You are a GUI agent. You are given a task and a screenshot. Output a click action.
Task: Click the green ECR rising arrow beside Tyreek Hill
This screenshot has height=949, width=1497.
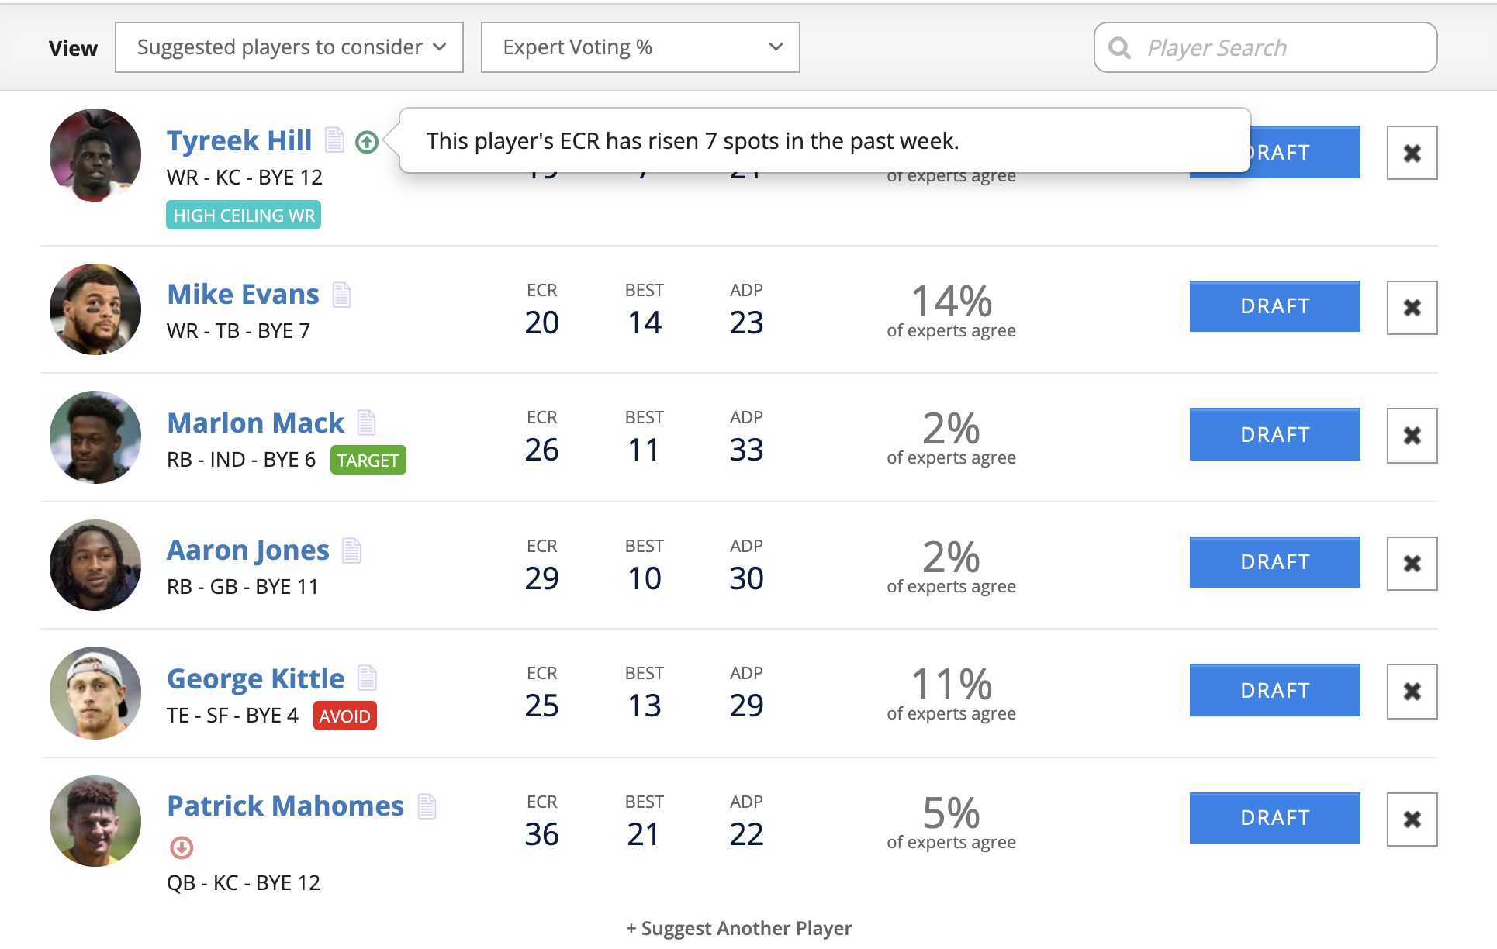[367, 142]
